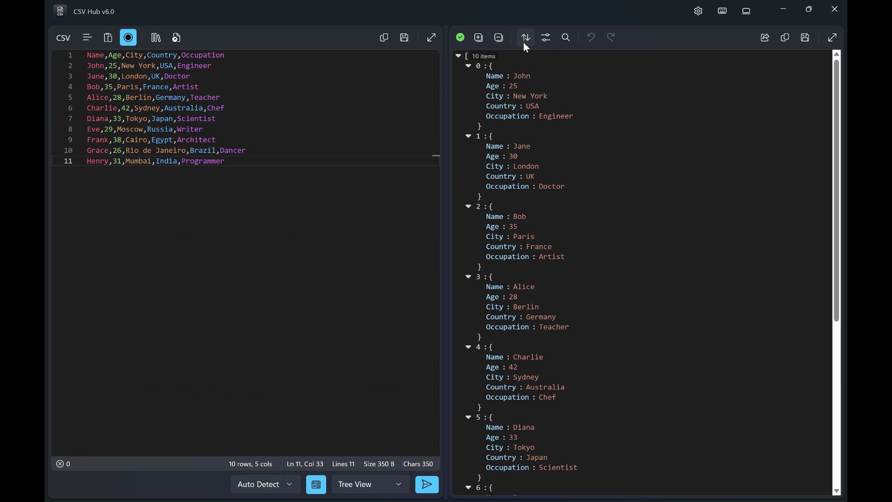
Task: Click the scroll up arrow in output panel
Action: click(x=838, y=54)
